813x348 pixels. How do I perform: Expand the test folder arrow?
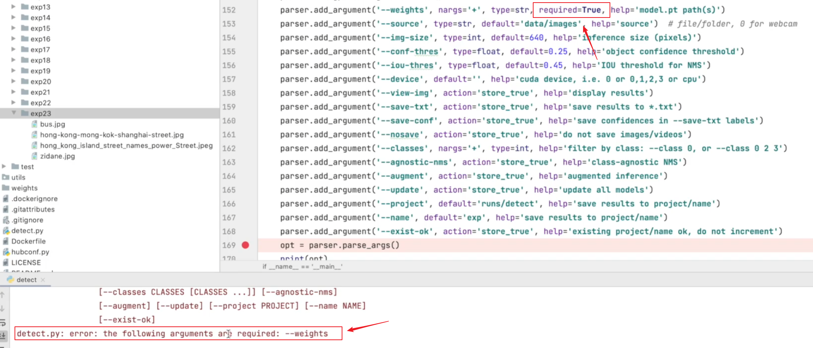(x=4, y=166)
